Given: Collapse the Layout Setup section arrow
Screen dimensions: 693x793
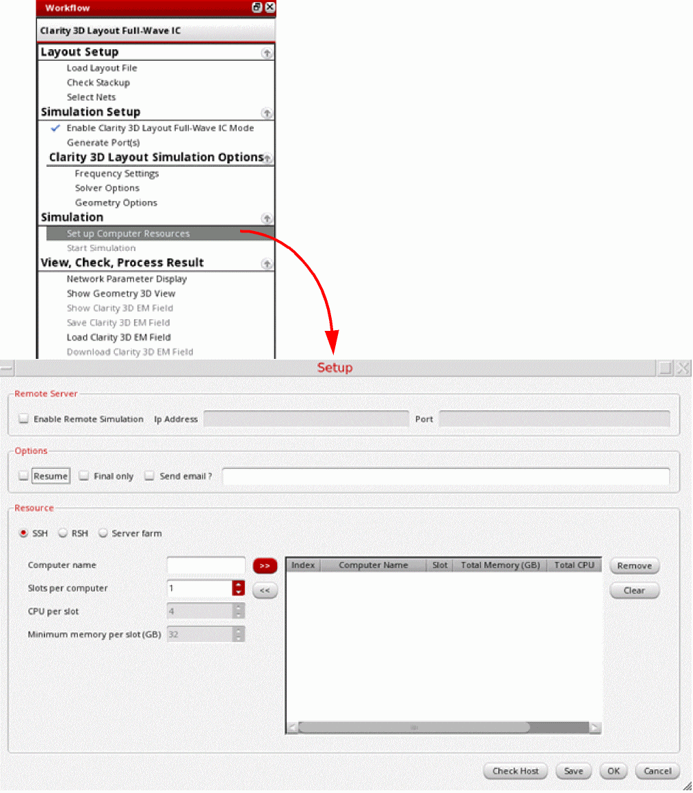Looking at the screenshot, I should 267,53.
